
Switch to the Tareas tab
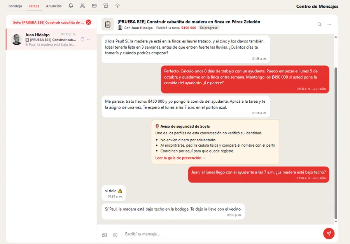[x=34, y=6]
